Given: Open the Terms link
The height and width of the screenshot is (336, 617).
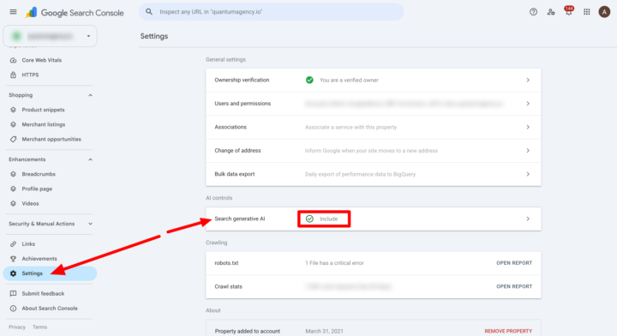Looking at the screenshot, I should tap(39, 327).
